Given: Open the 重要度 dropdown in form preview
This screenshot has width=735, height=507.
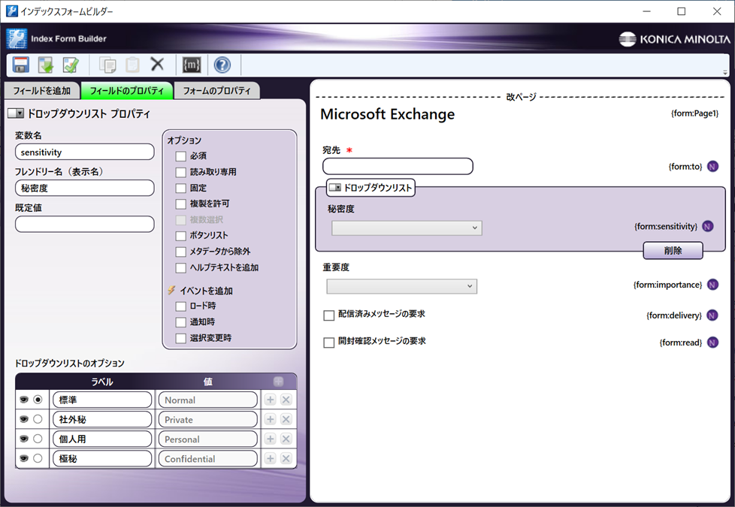Looking at the screenshot, I should click(402, 286).
